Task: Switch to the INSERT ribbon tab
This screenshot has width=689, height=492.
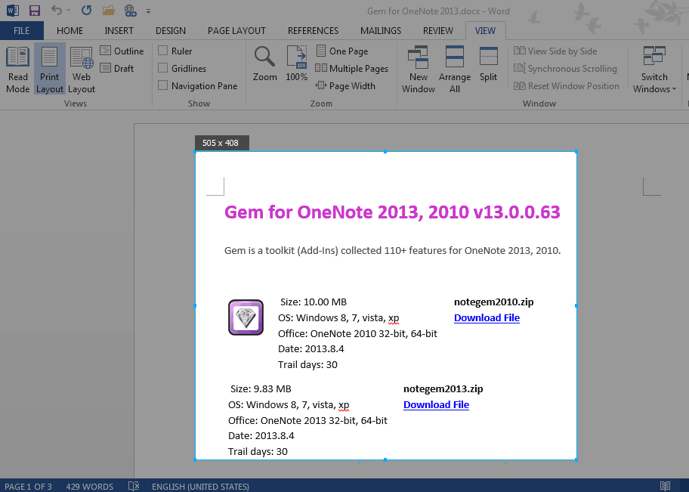Action: point(119,31)
